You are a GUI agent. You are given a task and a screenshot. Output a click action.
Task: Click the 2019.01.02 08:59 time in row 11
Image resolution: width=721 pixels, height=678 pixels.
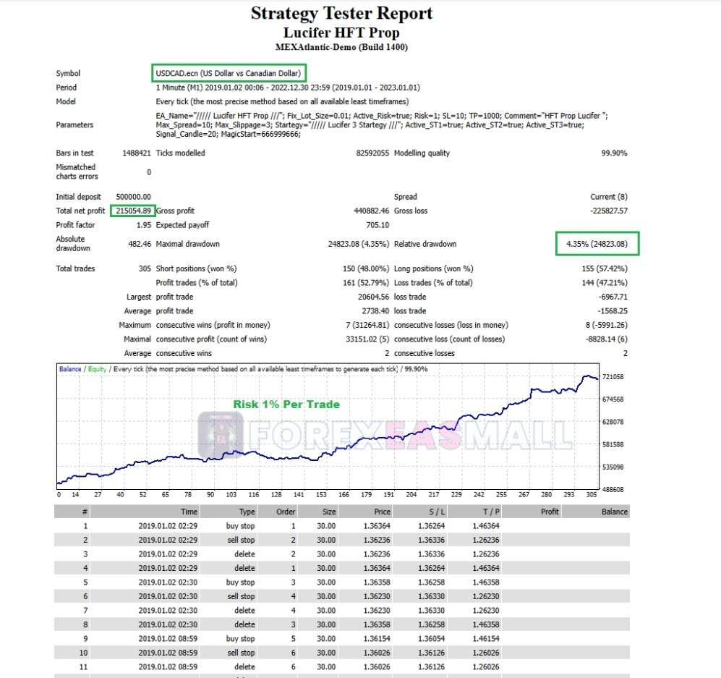point(168,667)
